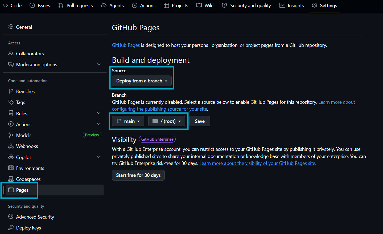This screenshot has width=383, height=234.
Task: Click the Tags icon in sidebar
Action: [x=11, y=102]
